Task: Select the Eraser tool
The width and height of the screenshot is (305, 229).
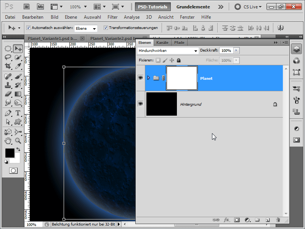Action: [x=8, y=94]
